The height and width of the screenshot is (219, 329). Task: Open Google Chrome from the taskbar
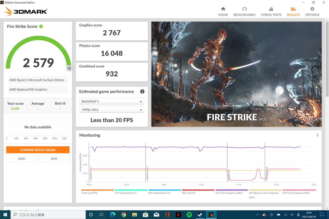(x=124, y=215)
